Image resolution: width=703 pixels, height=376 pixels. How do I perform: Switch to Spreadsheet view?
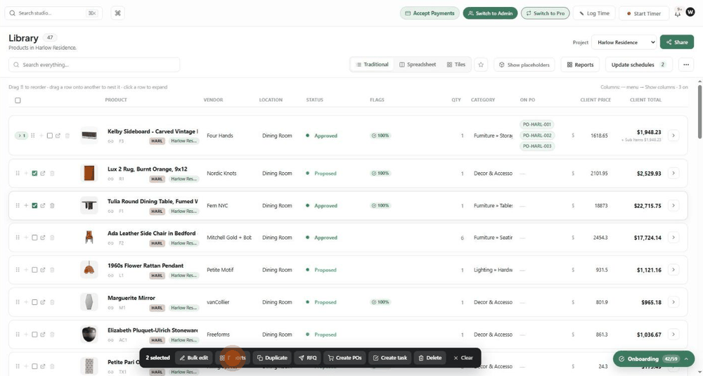coord(418,65)
